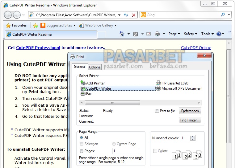
Task: Open the Safety menu
Action: coord(191,34)
